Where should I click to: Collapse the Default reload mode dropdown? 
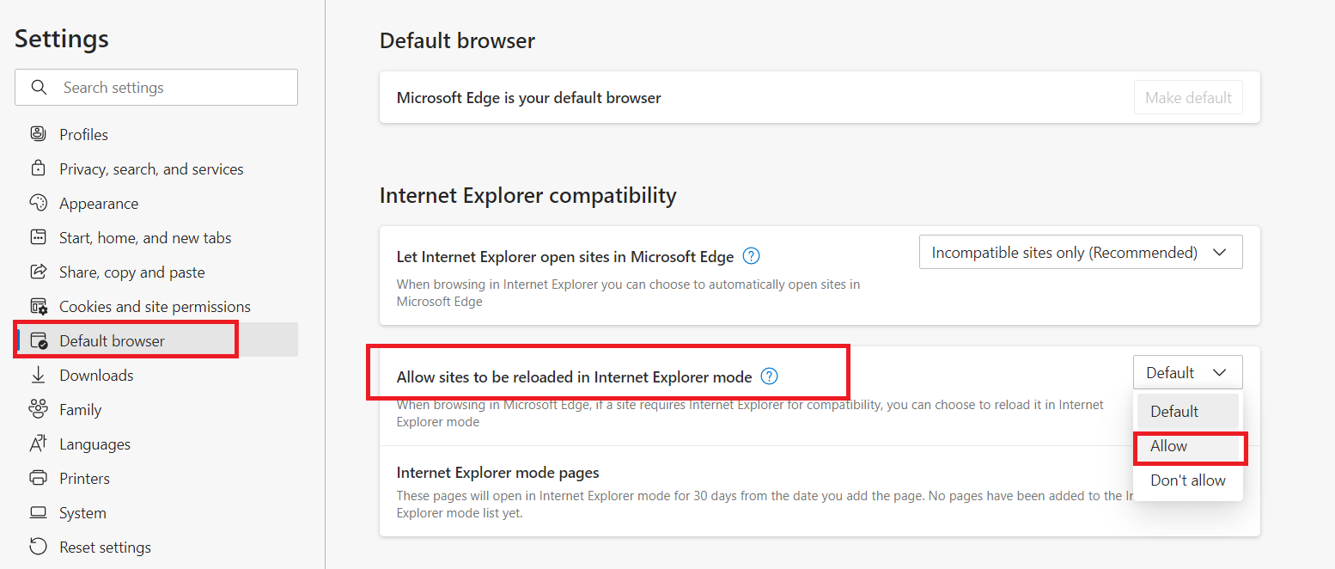click(1187, 372)
